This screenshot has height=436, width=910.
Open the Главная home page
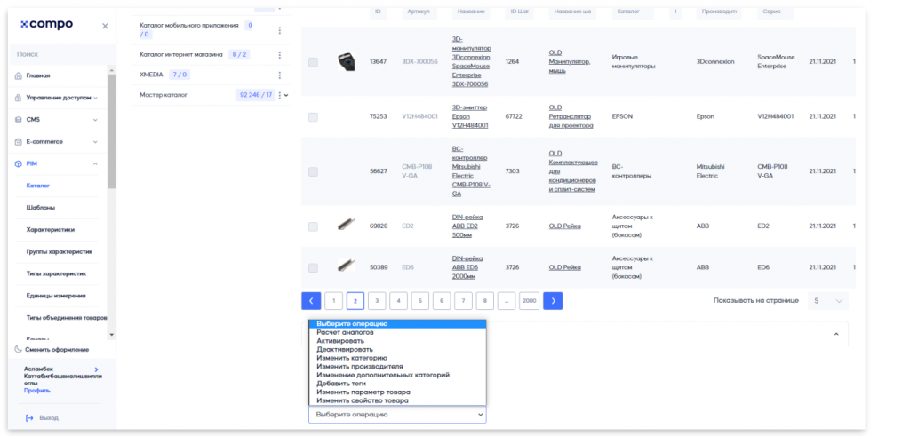click(x=37, y=75)
